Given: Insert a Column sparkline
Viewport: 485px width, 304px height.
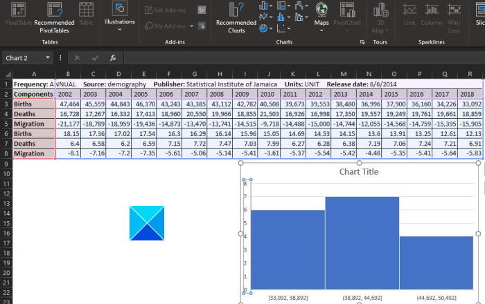Looking at the screenshot, I should click(431, 14).
